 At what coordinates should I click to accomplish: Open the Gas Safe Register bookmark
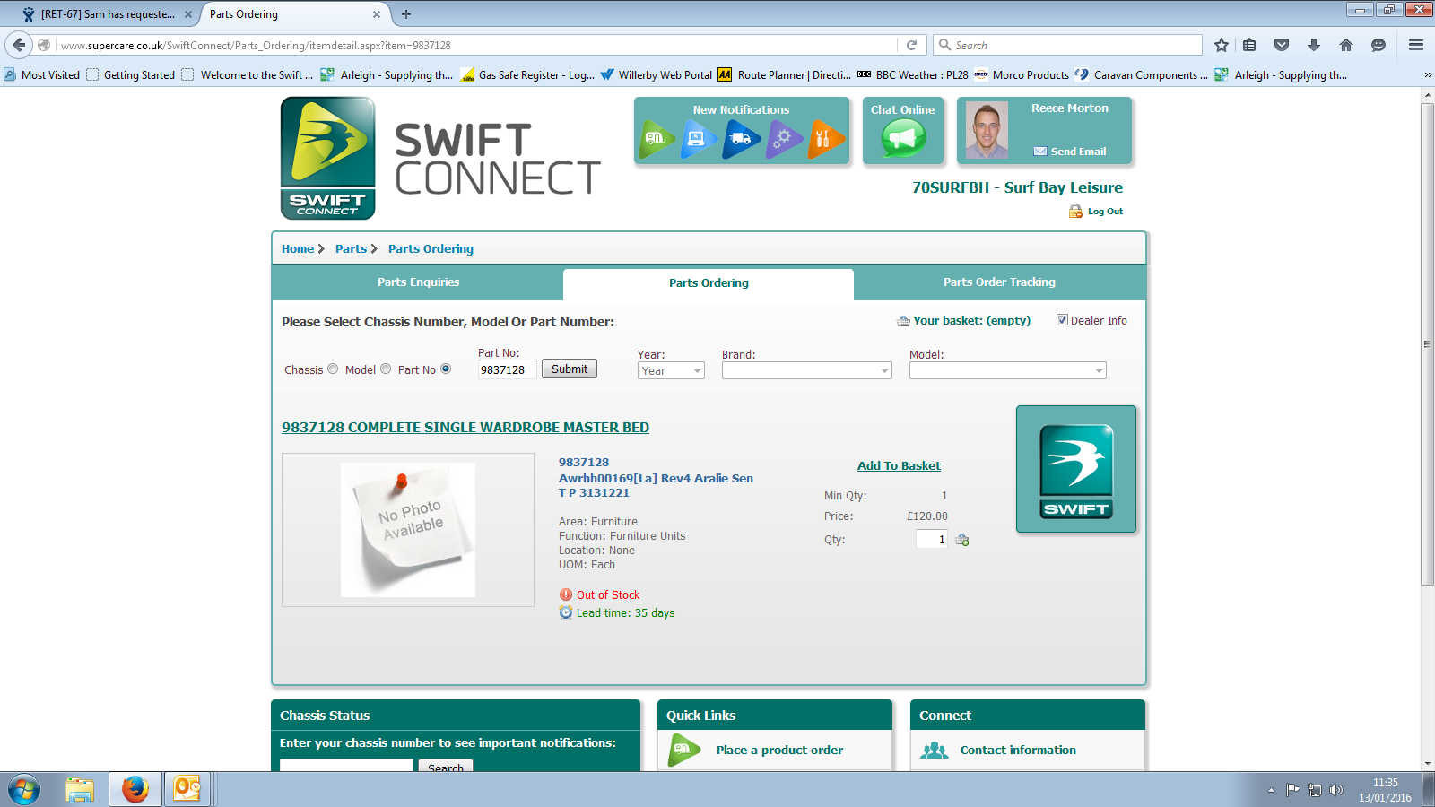tap(528, 75)
